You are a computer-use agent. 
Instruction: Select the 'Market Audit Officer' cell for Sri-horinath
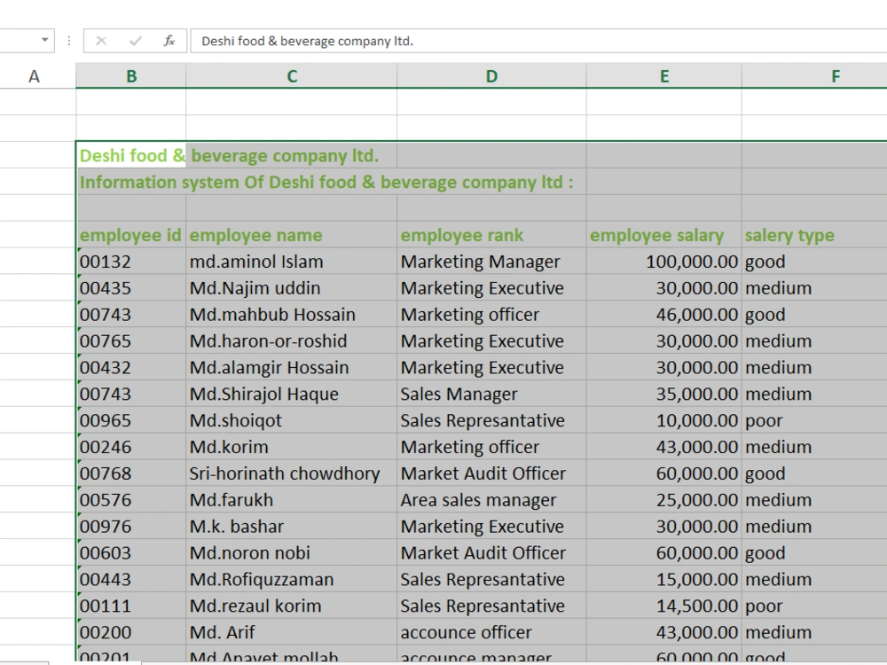coord(492,473)
